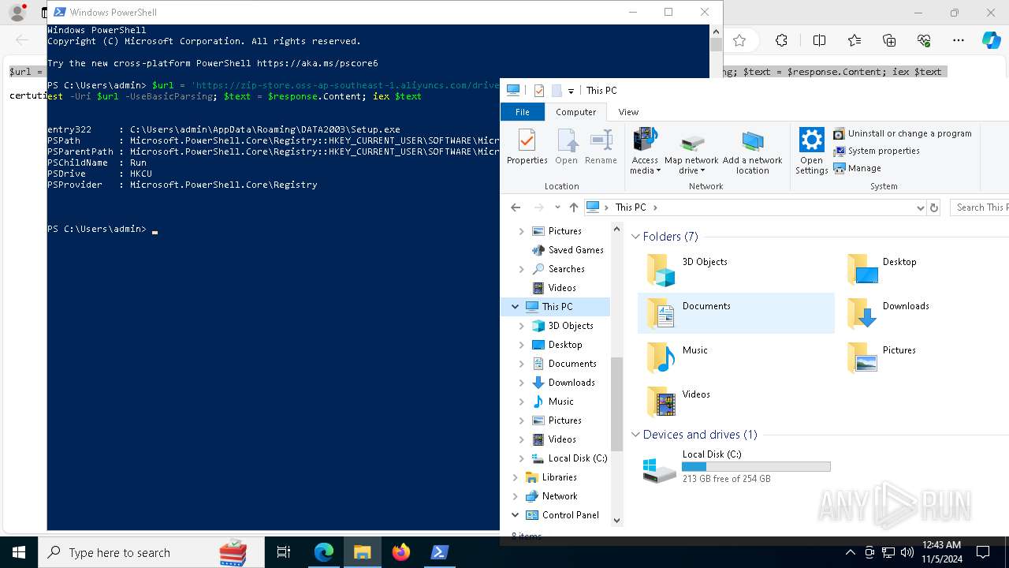Image resolution: width=1009 pixels, height=568 pixels.
Task: Select the Documents folder in content pane
Action: point(735,313)
